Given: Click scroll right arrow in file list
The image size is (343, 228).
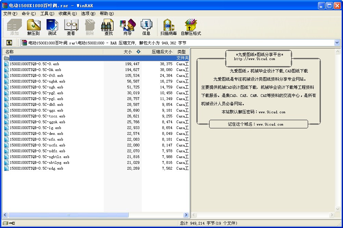Looking at the screenshot, I should pyautogui.click(x=186, y=215).
